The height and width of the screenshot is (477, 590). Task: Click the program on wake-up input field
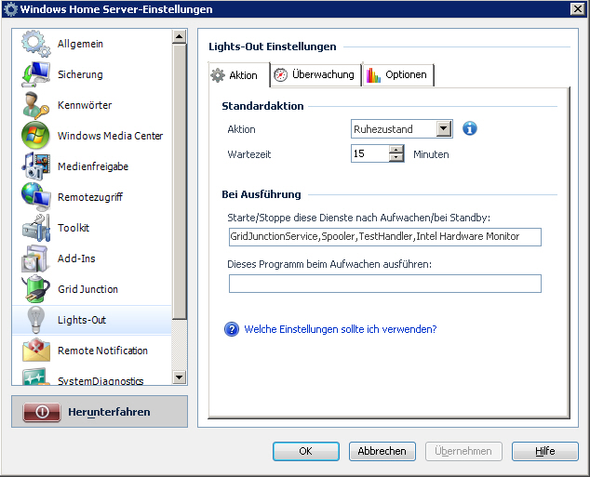[x=385, y=284]
